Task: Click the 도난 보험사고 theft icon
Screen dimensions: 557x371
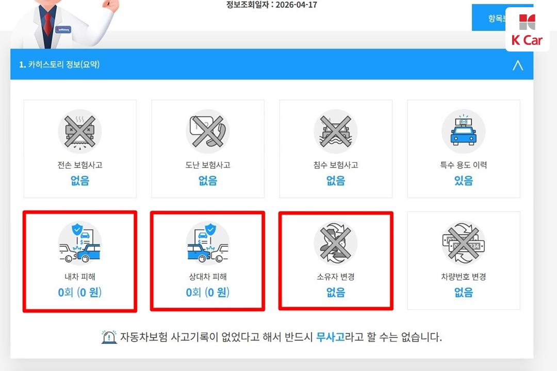Action: click(x=208, y=131)
